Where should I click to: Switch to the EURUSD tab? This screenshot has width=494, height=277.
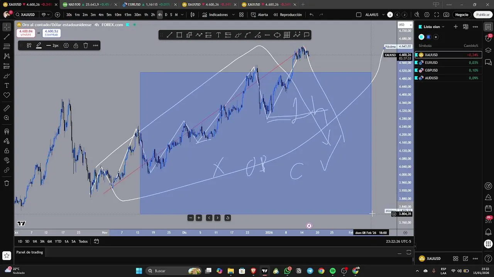click(x=149, y=5)
